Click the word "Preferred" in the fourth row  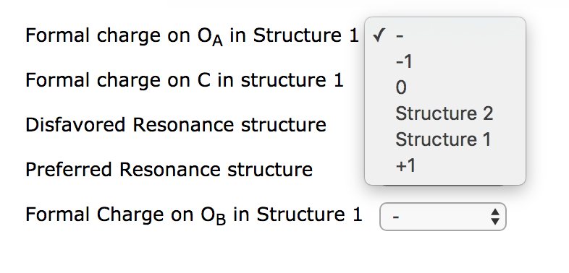68,170
